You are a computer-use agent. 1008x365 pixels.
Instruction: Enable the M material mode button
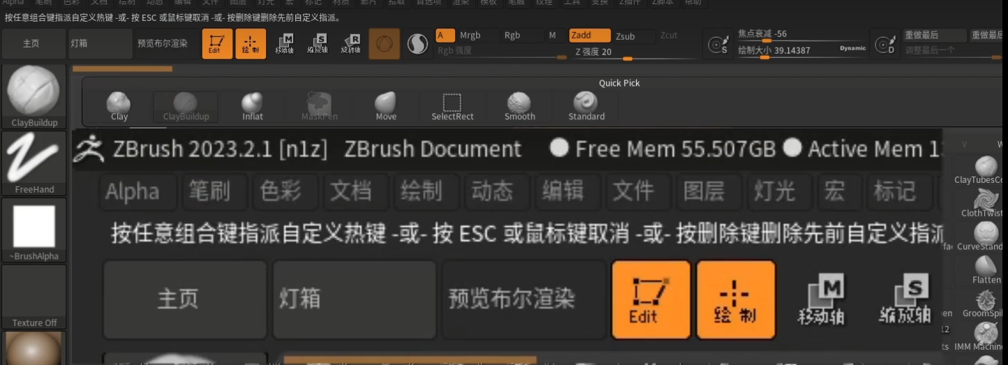pos(553,35)
